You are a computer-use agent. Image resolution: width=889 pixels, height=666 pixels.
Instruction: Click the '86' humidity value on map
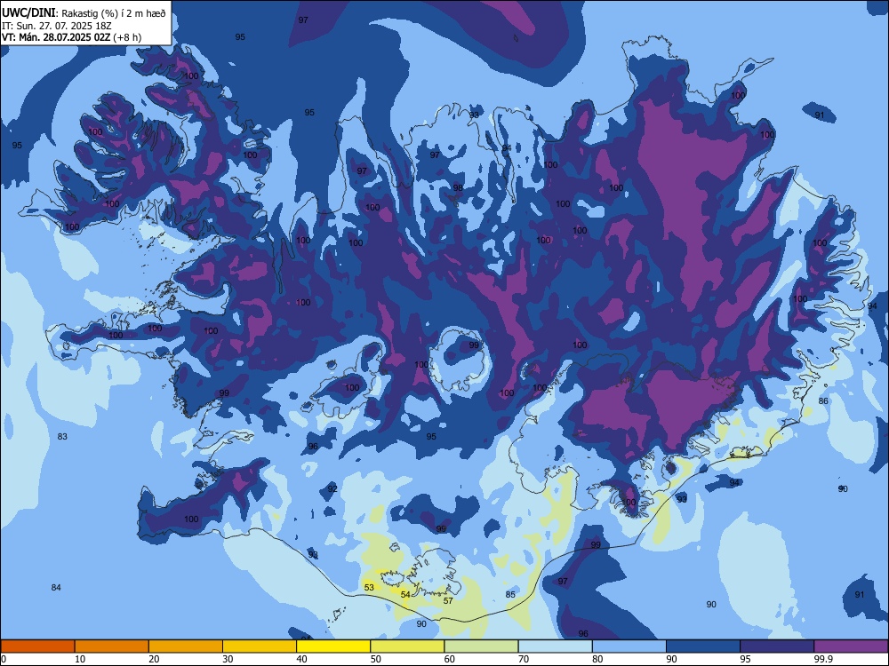(x=823, y=401)
